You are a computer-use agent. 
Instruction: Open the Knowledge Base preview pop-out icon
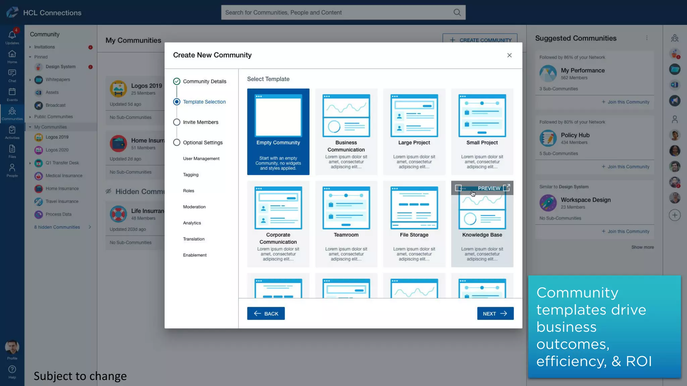tap(507, 188)
